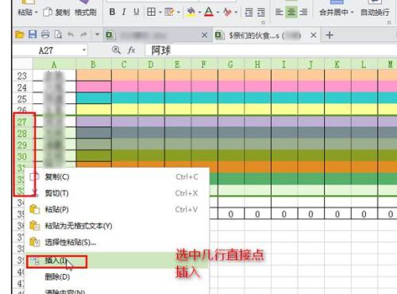Click the 0 cell in column G

pyautogui.click(x=231, y=214)
